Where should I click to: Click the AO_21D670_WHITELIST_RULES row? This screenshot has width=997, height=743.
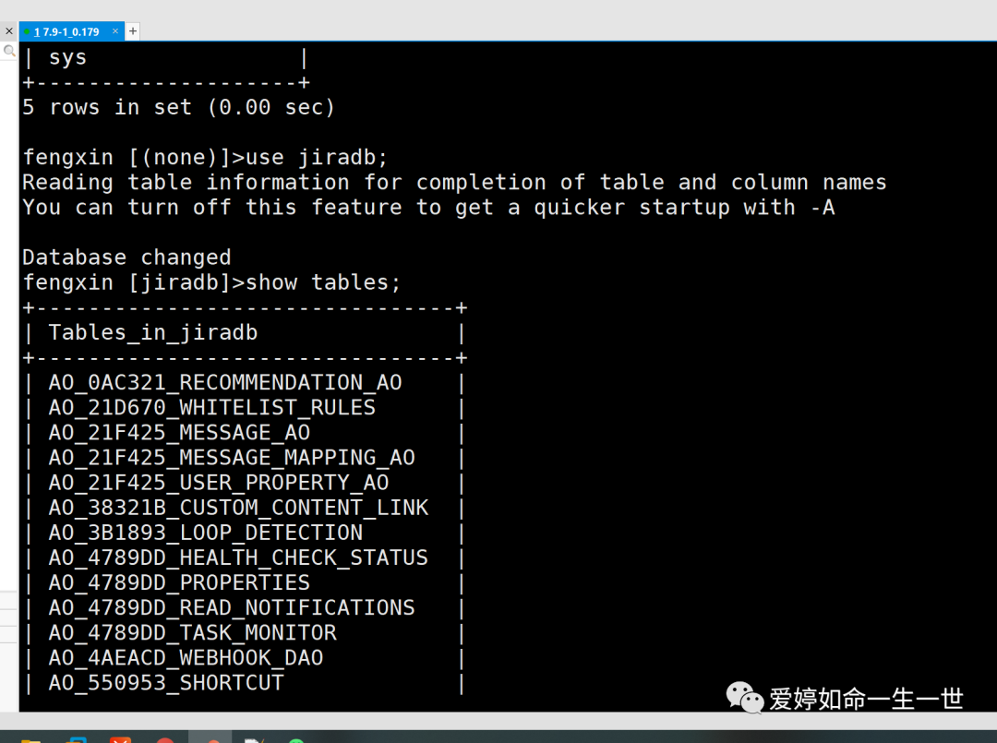tap(212, 407)
